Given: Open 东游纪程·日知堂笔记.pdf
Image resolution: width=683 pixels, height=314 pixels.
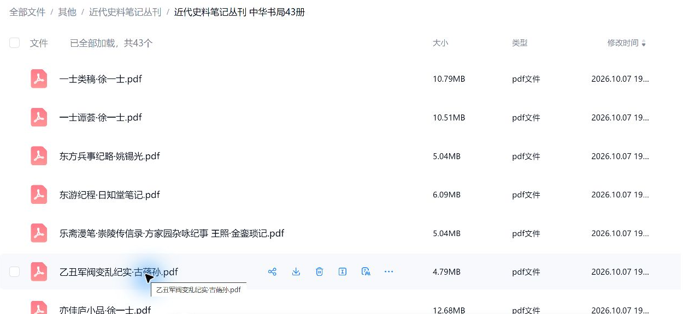Looking at the screenshot, I should click(110, 195).
